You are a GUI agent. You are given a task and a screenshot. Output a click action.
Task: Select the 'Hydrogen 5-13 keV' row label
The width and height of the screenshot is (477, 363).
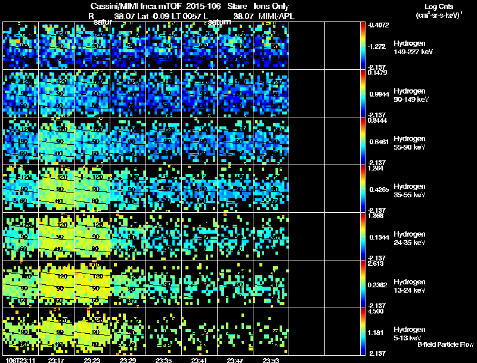click(410, 334)
